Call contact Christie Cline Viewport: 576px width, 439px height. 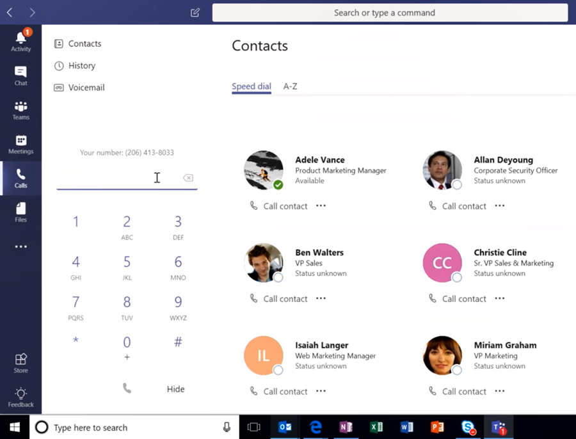tap(458, 299)
